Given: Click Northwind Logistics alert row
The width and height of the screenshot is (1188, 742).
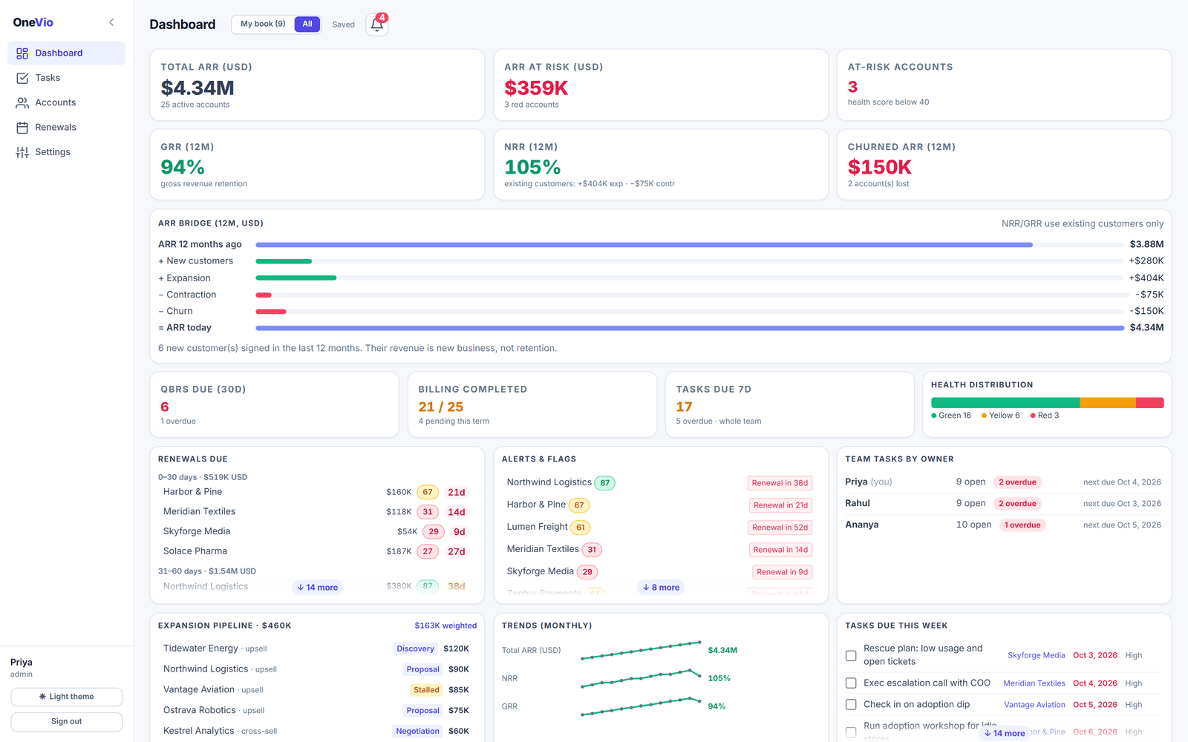Looking at the screenshot, I should click(x=660, y=483).
